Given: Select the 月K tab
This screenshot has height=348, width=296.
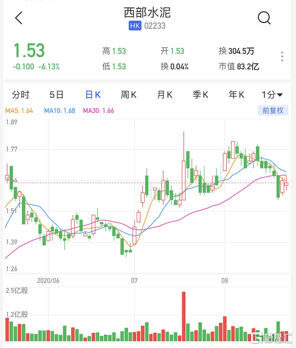Looking at the screenshot, I should [165, 95].
